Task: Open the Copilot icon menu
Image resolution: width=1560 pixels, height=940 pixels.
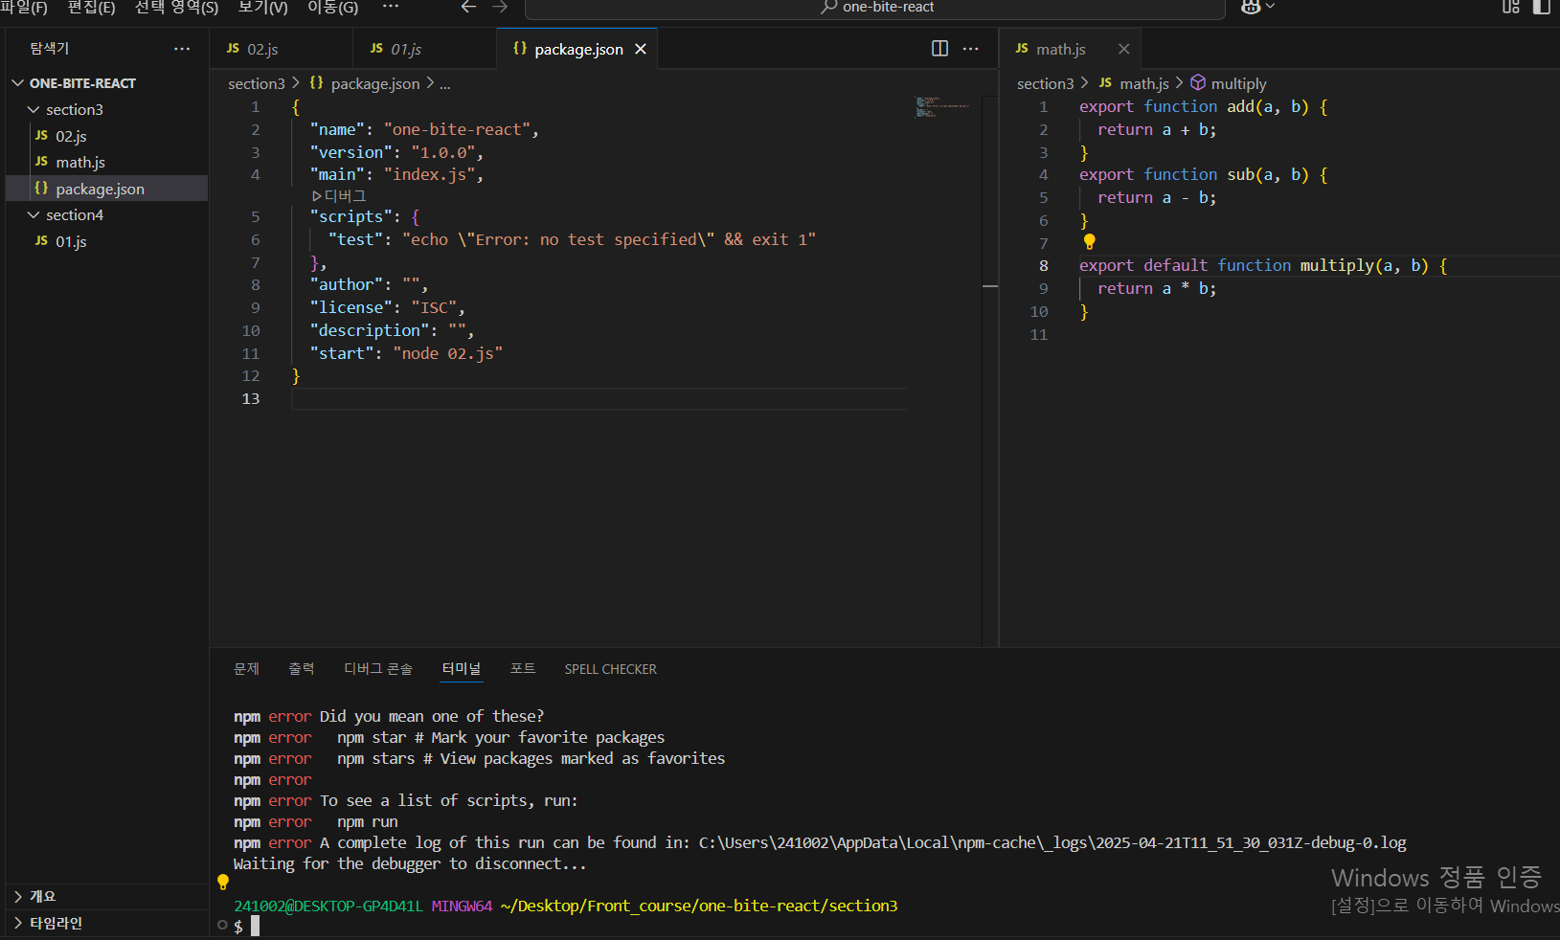Action: coord(1257,7)
